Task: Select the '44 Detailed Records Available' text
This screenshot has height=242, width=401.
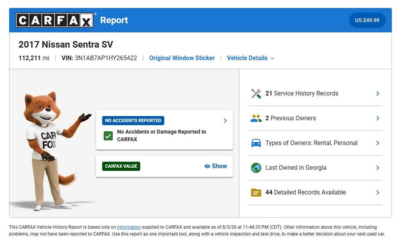Action: pos(305,192)
